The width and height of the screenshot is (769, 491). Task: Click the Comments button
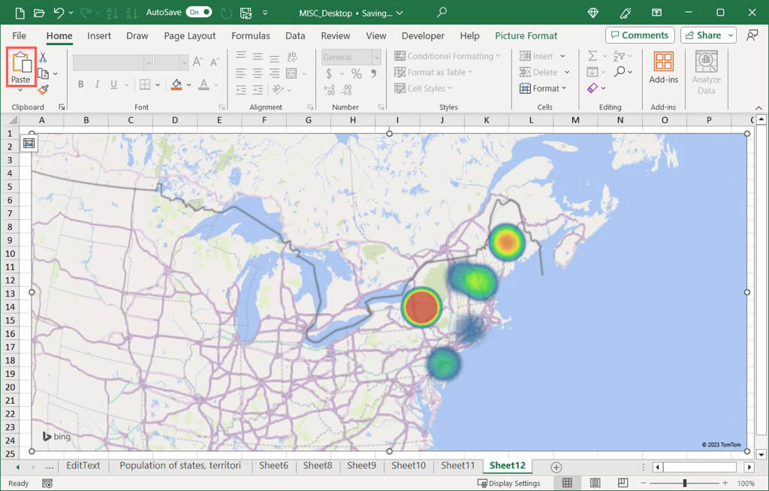[639, 35]
